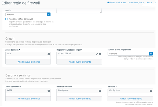This screenshot has width=158, height=107.
Task: Add new element to source networks
Action: 80,62
